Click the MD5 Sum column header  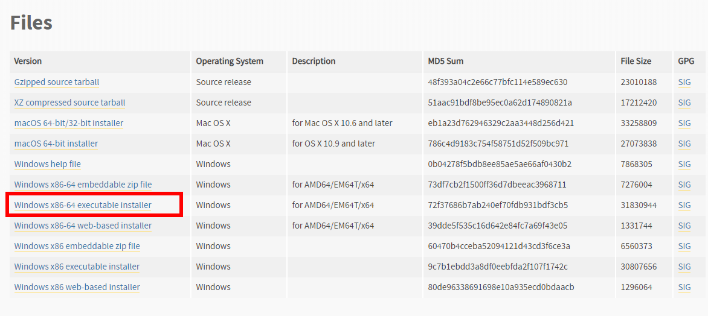click(445, 61)
